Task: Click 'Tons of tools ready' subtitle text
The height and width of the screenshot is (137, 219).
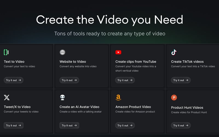Action: click(110, 34)
